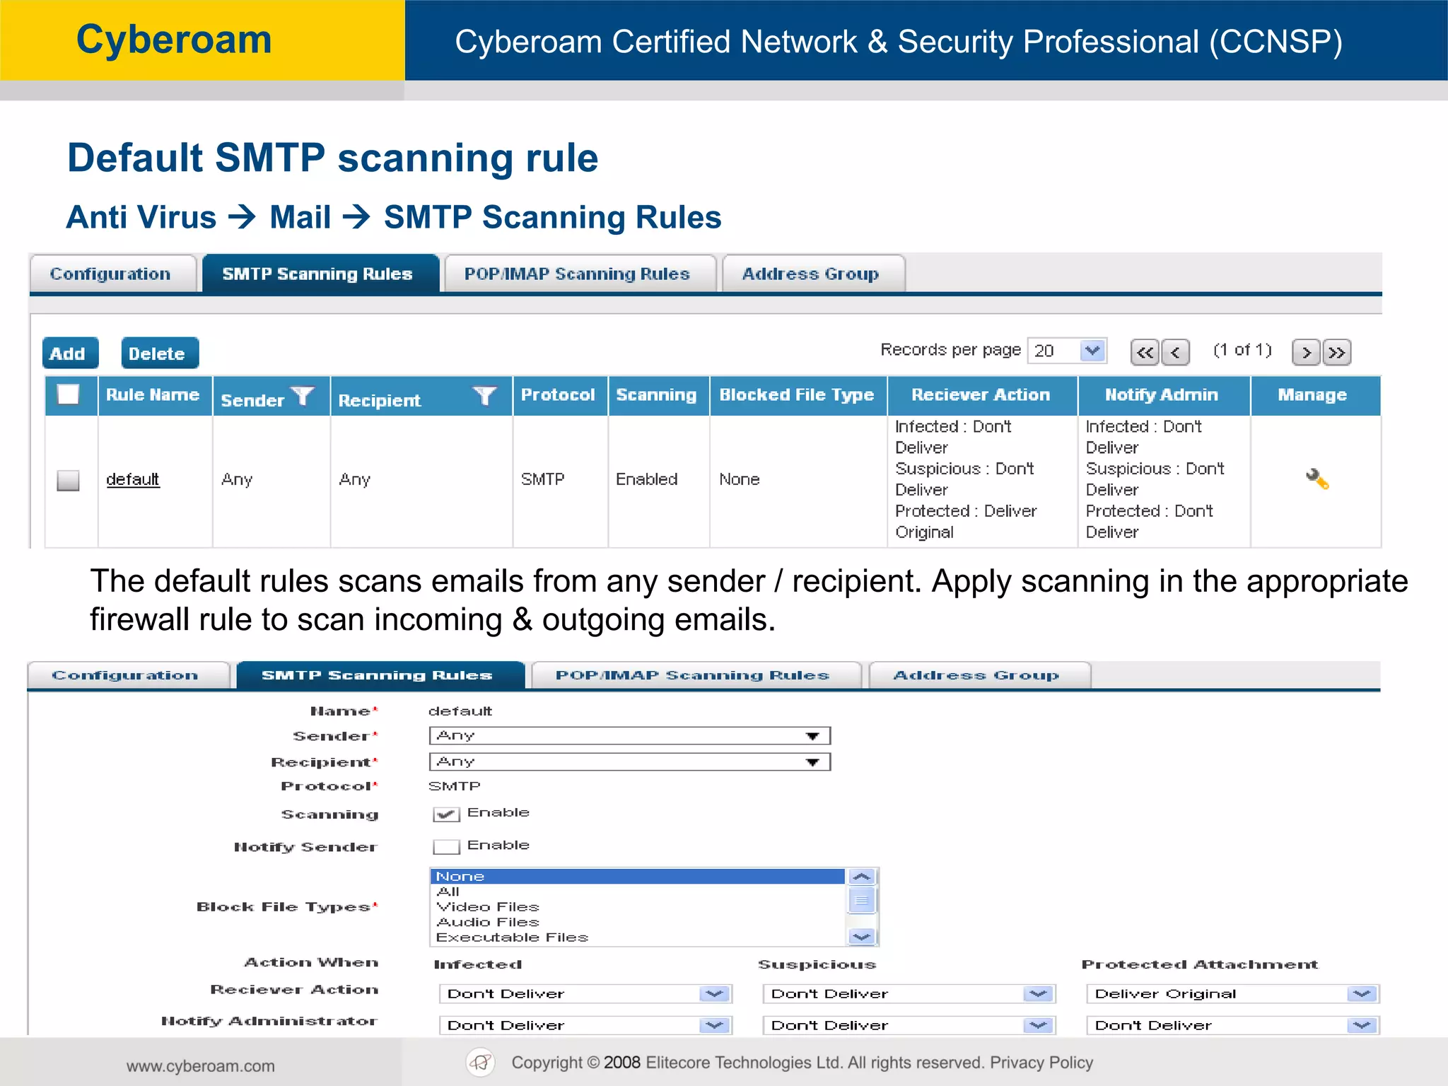
Task: Open the Records per page dropdown
Action: (x=1067, y=351)
